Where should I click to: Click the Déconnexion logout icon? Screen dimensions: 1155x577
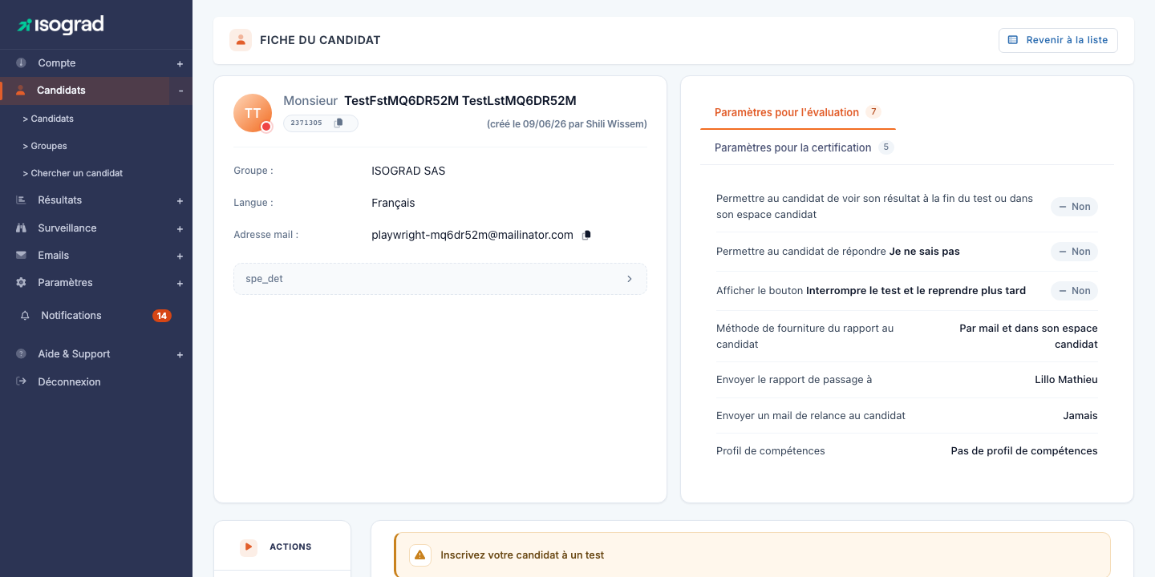pyautogui.click(x=21, y=381)
